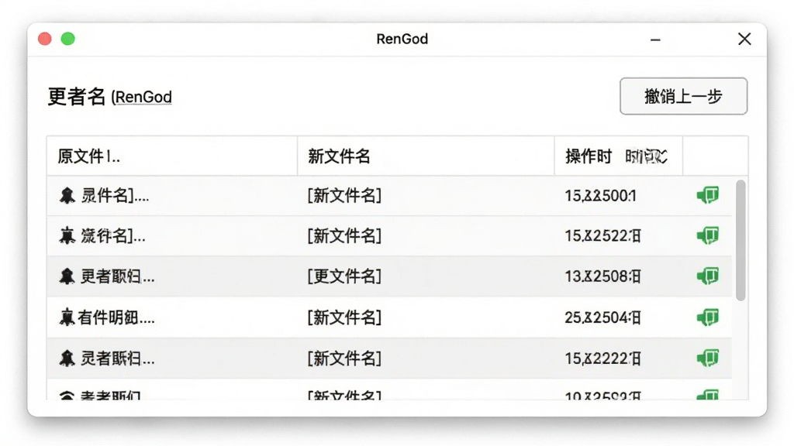
Task: Click the green undo icon in the 2222 time row
Action: click(x=707, y=358)
